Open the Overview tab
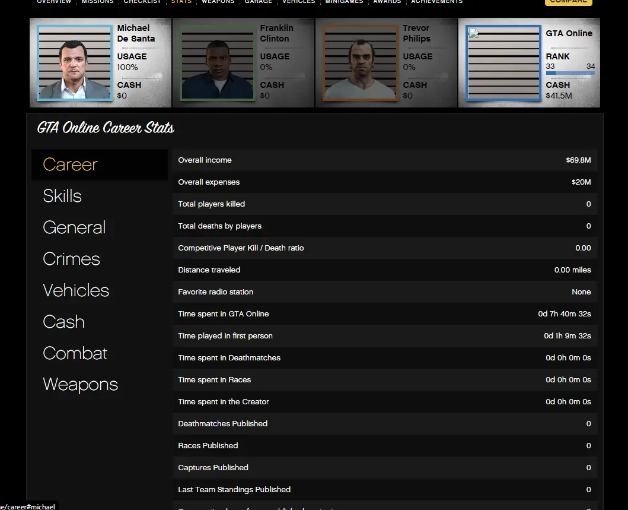This screenshot has height=510, width=628. [x=54, y=2]
